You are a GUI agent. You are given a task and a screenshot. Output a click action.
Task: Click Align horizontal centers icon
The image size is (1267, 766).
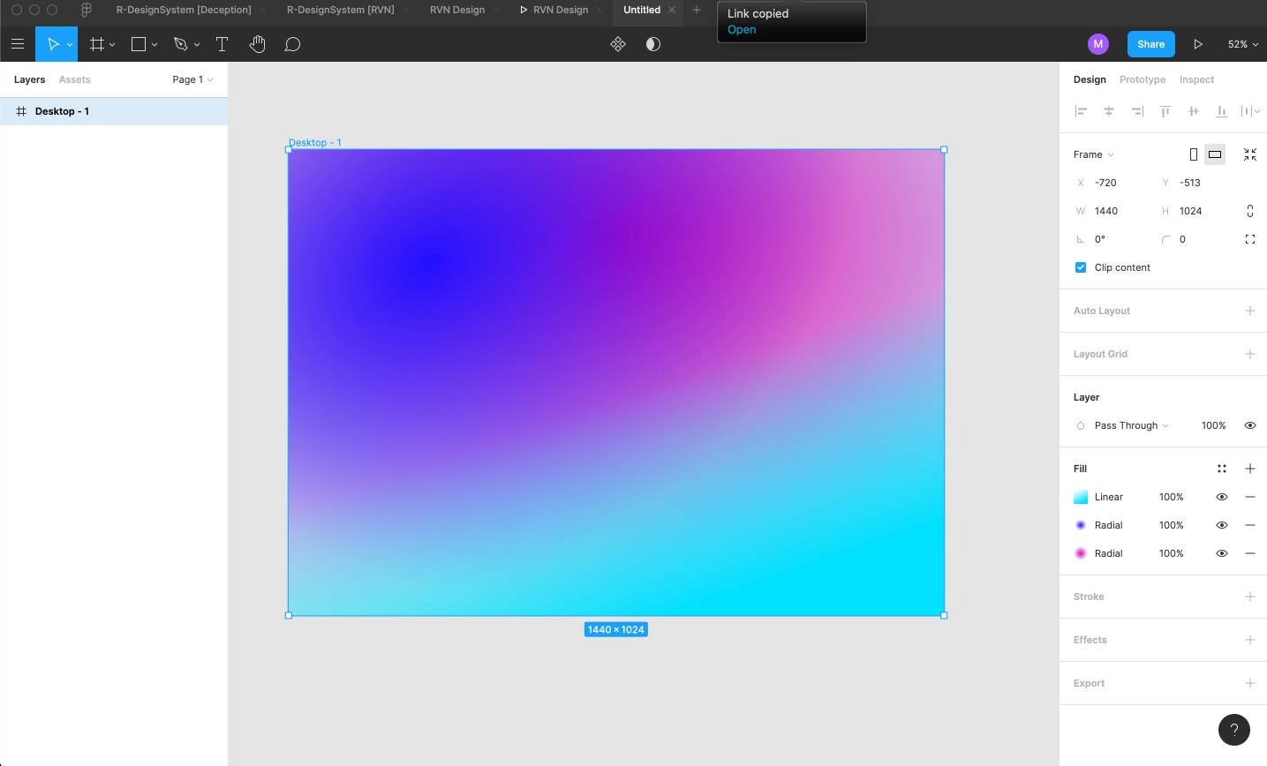click(1109, 111)
